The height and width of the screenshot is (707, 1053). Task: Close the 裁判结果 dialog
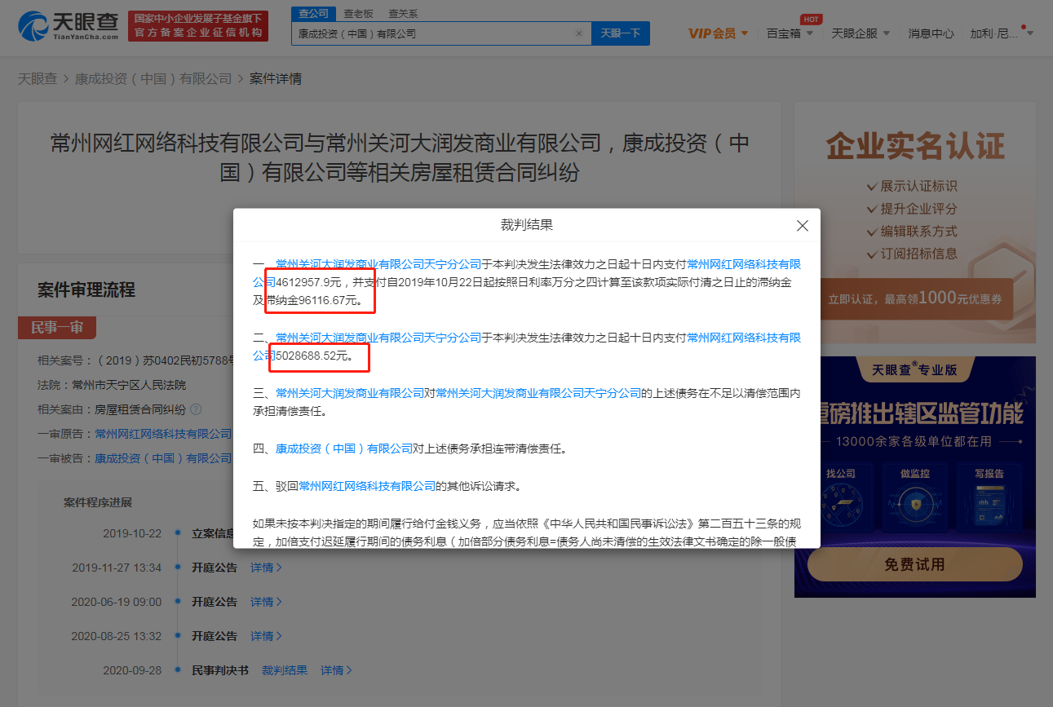pos(803,226)
